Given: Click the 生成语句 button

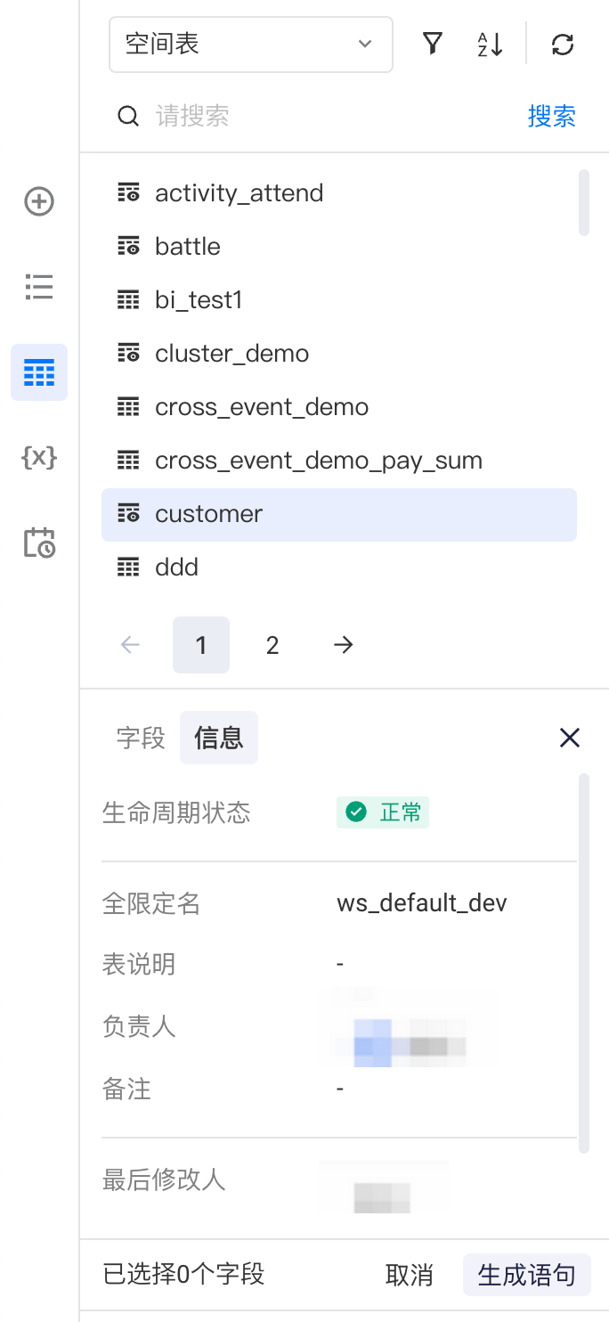Looking at the screenshot, I should click(x=527, y=1275).
